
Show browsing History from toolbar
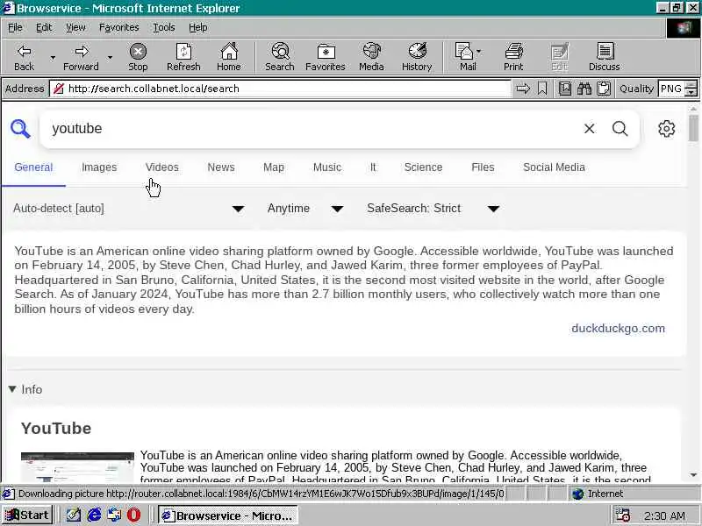(x=417, y=57)
